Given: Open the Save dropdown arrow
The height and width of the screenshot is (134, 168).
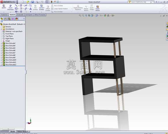Looking at the screenshot, I should pyautogui.click(x=35, y=2).
